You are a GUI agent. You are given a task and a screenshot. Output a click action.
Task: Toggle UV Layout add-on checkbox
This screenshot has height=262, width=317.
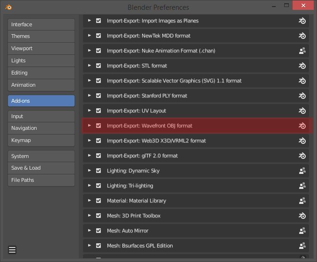[98, 111]
